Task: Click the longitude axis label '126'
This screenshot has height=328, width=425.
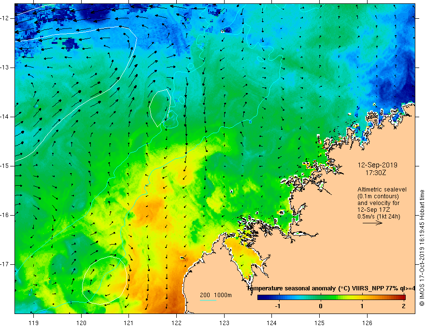Action: (367, 323)
